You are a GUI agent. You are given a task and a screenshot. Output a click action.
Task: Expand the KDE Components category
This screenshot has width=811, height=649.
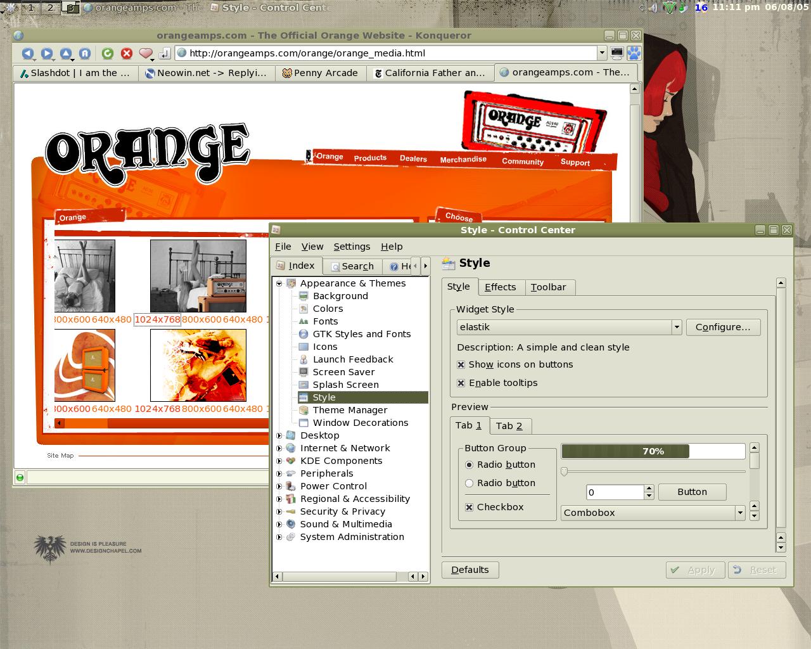tap(279, 461)
